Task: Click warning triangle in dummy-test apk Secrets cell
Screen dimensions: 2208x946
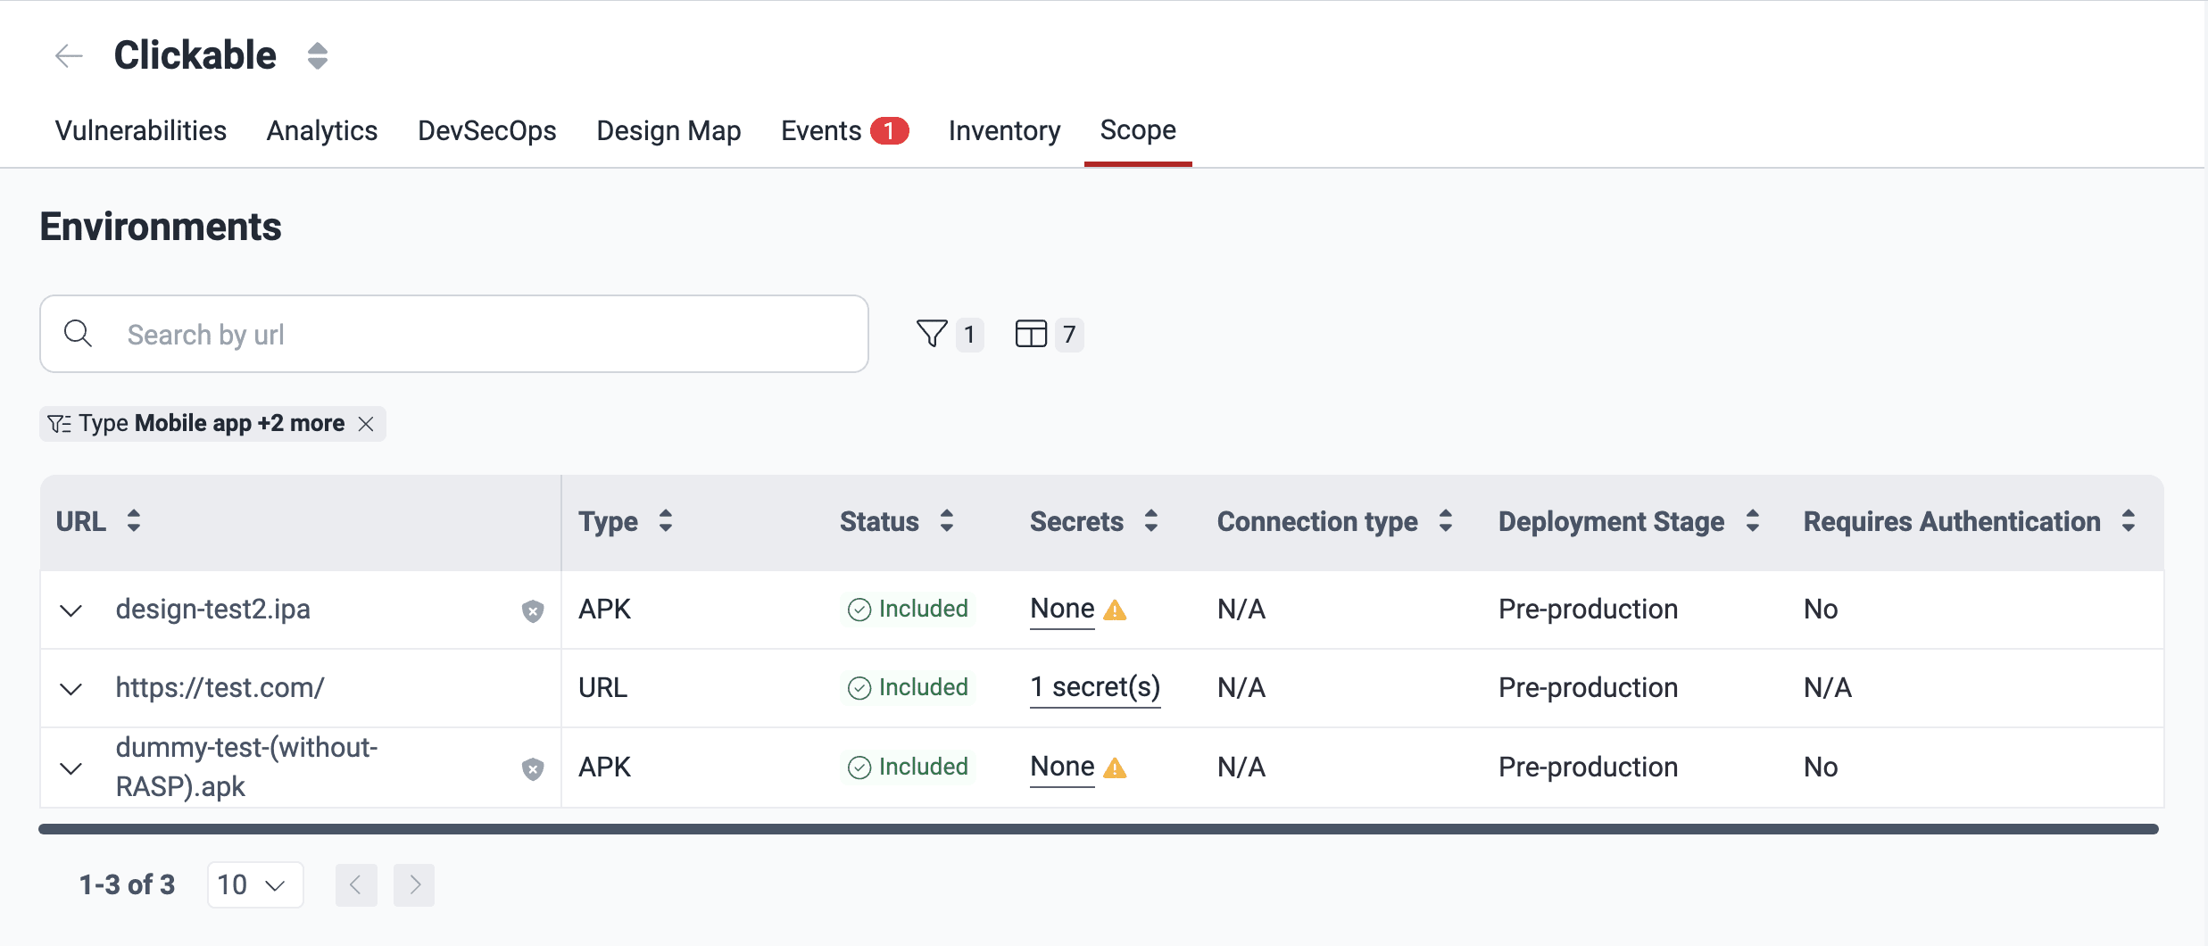Action: 1115,768
